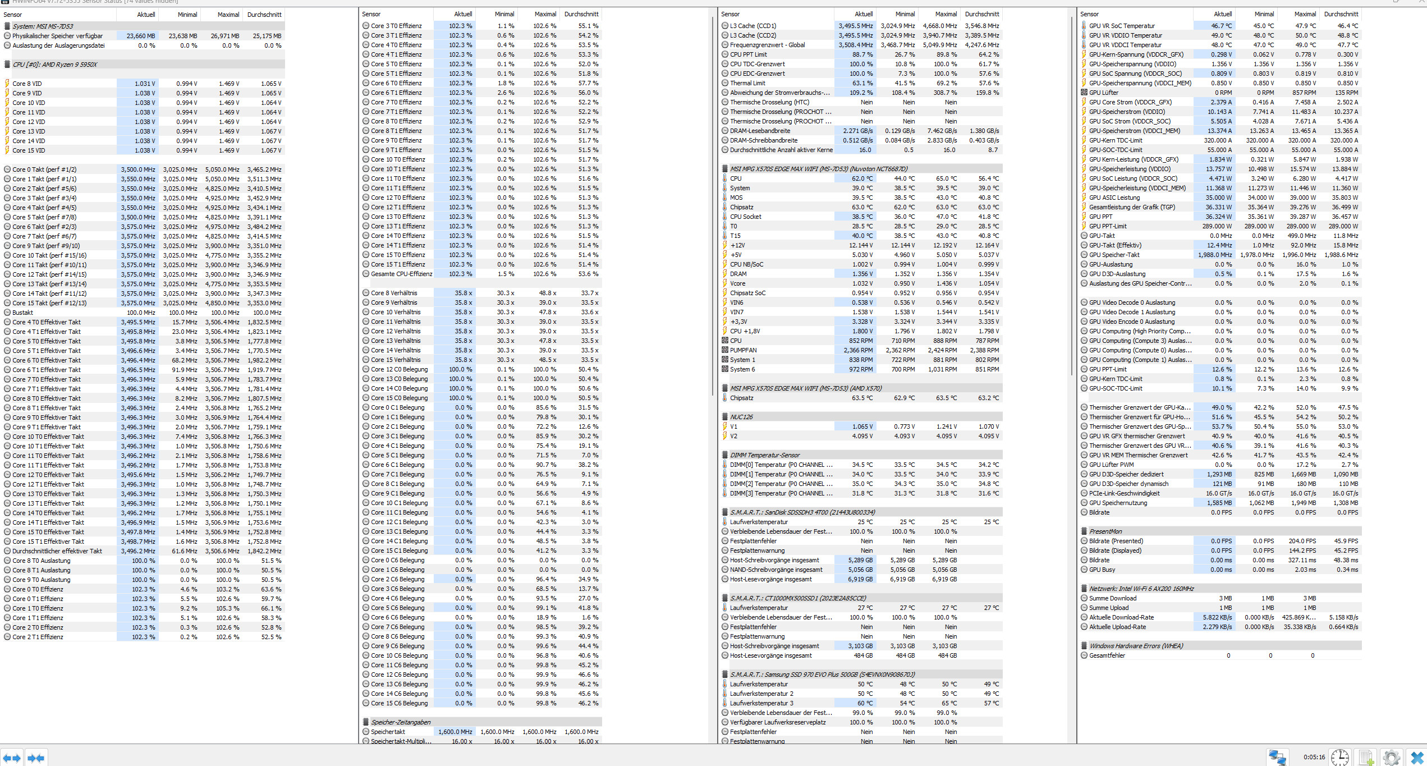Open the remote network monitoring icon
Viewport: 1427px width, 766px height.
tap(1277, 757)
